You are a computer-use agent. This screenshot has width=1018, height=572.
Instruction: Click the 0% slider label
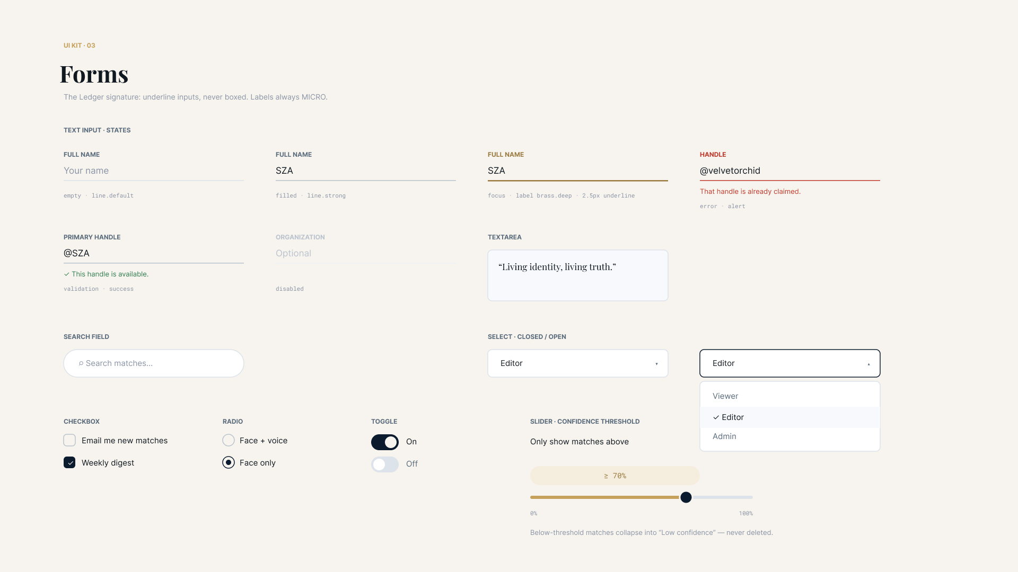(x=533, y=514)
